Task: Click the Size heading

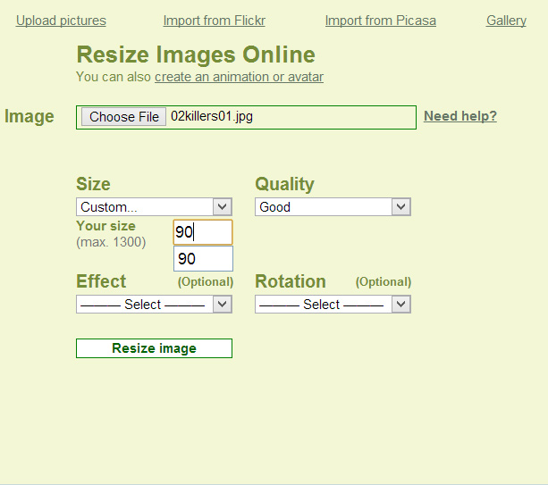Action: 93,184
